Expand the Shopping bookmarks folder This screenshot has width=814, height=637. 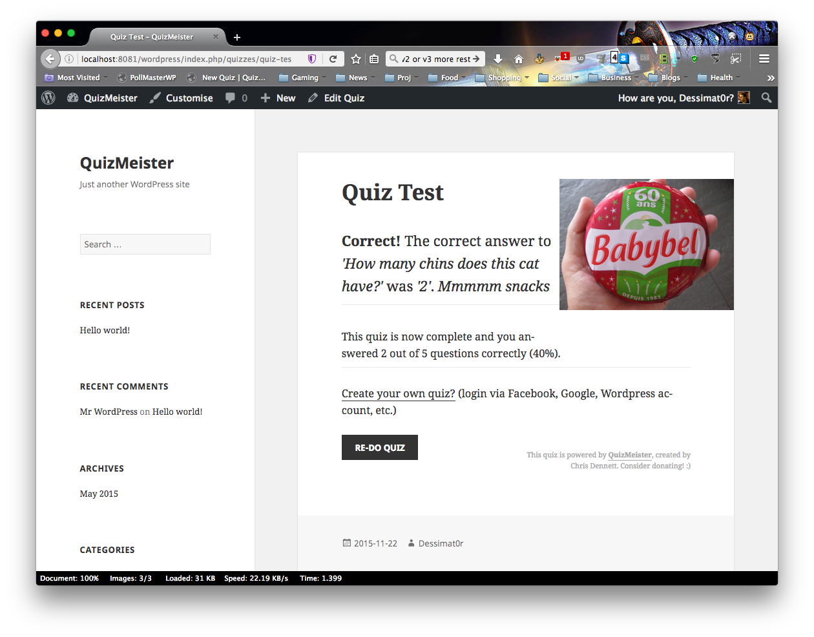point(502,78)
